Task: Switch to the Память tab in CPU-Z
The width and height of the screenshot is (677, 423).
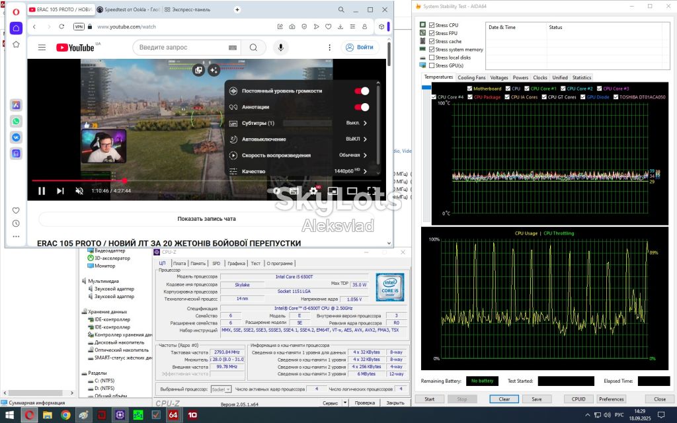Action: [198, 263]
